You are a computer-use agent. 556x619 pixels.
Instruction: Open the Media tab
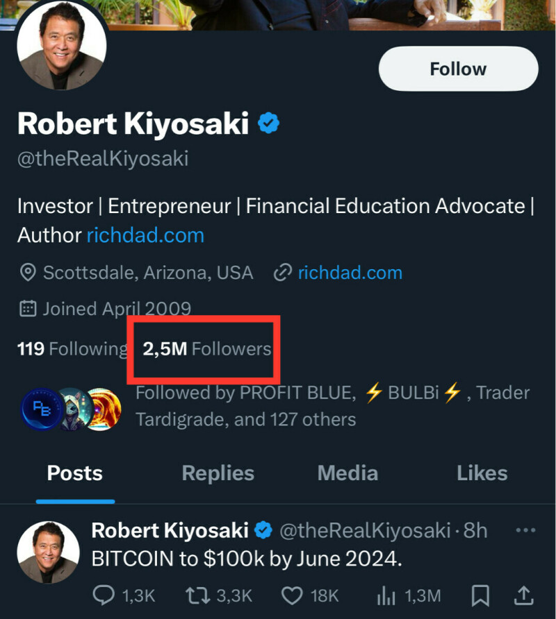[x=347, y=473]
